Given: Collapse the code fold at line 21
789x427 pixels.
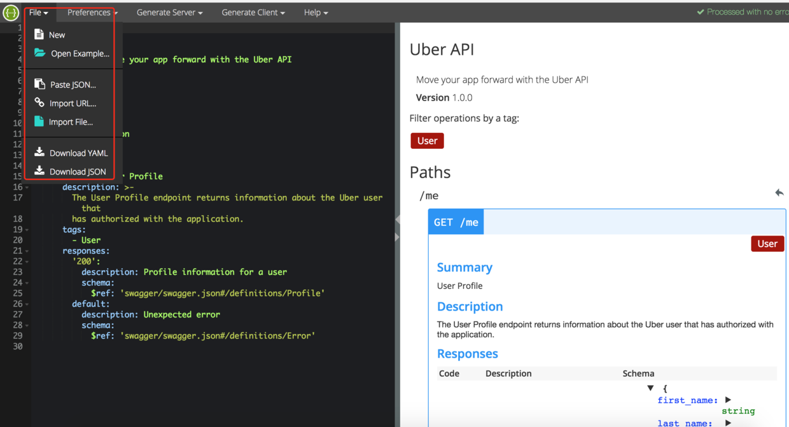Looking at the screenshot, I should point(27,251).
